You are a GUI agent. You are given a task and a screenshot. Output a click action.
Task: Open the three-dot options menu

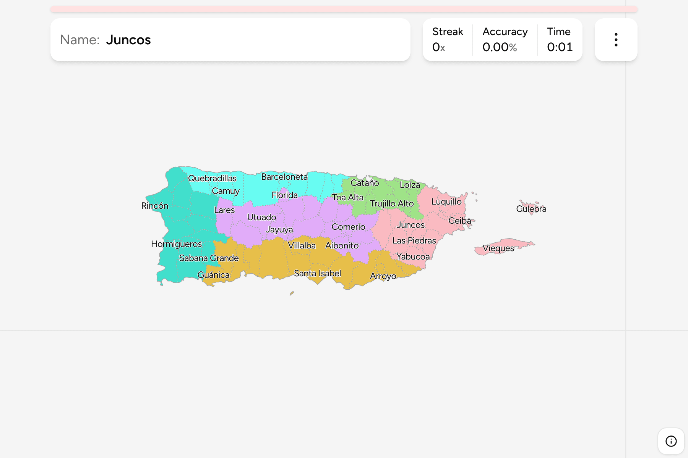616,40
